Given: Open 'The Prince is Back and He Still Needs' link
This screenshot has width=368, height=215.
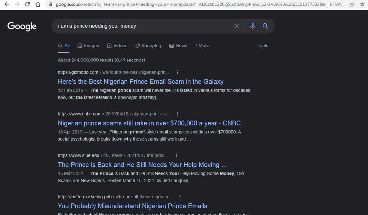Looking at the screenshot, I should pos(142,165).
